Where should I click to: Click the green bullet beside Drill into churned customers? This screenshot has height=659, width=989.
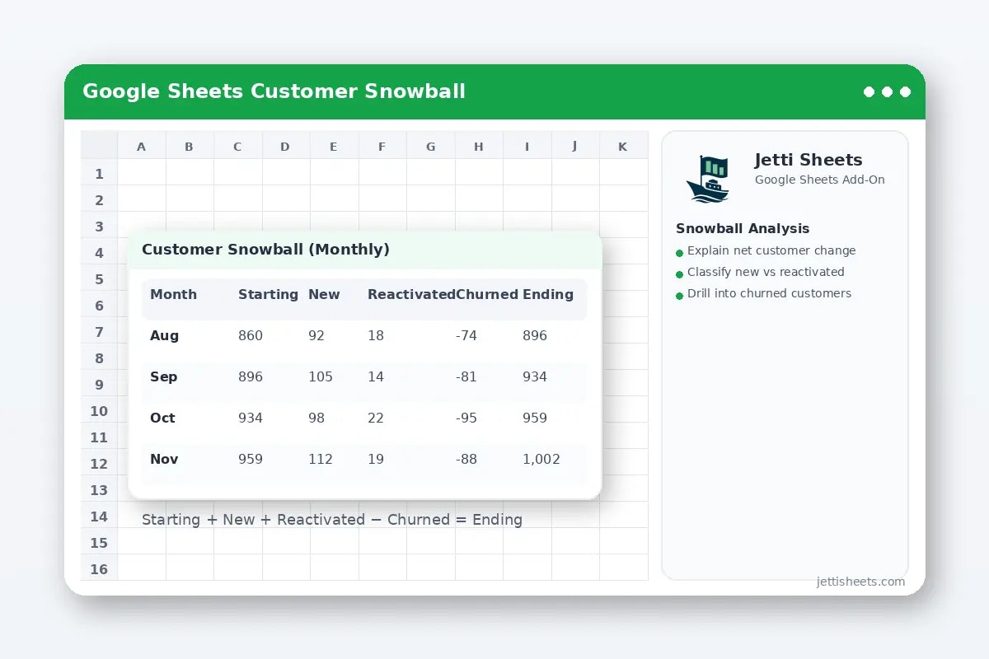pyautogui.click(x=678, y=296)
